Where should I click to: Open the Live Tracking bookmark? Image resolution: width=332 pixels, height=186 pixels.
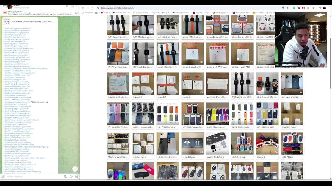[258, 13]
